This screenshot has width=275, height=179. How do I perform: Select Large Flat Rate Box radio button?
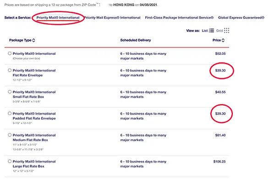10,161
